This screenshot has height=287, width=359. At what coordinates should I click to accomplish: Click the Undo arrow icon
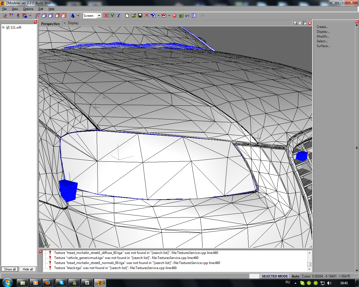click(187, 16)
